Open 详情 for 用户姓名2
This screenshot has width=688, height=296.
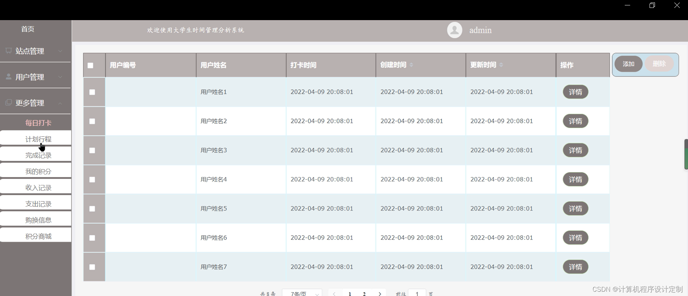click(576, 121)
